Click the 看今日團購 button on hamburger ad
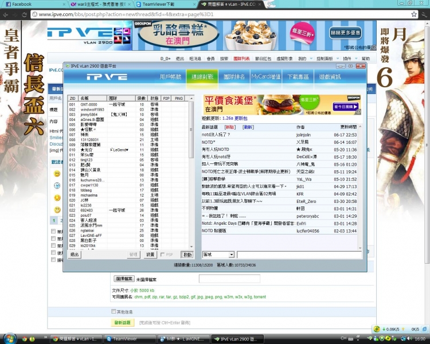The width and height of the screenshot is (430, 344). point(346,107)
